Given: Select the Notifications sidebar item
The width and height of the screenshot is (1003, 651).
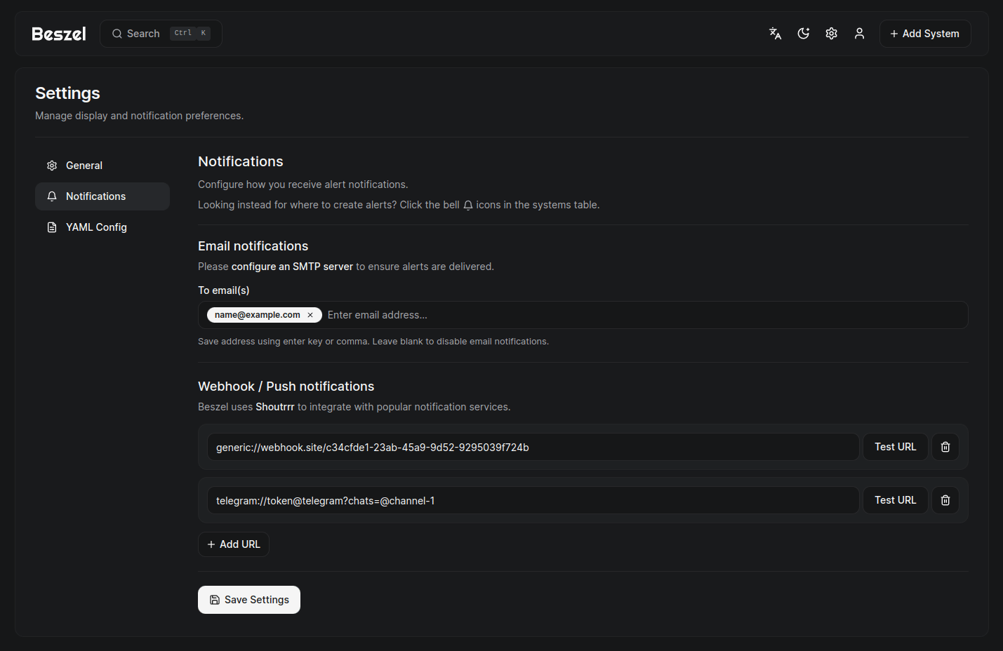Looking at the screenshot, I should (x=96, y=196).
